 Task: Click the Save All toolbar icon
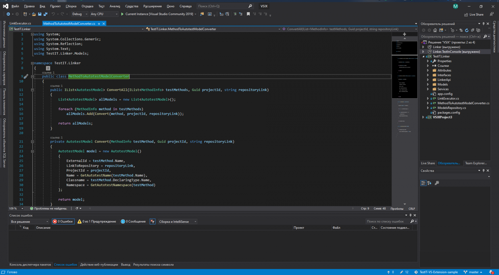coord(45,14)
